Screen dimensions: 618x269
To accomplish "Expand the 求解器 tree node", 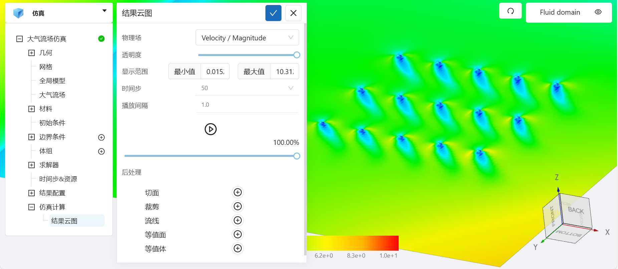I will (32, 165).
